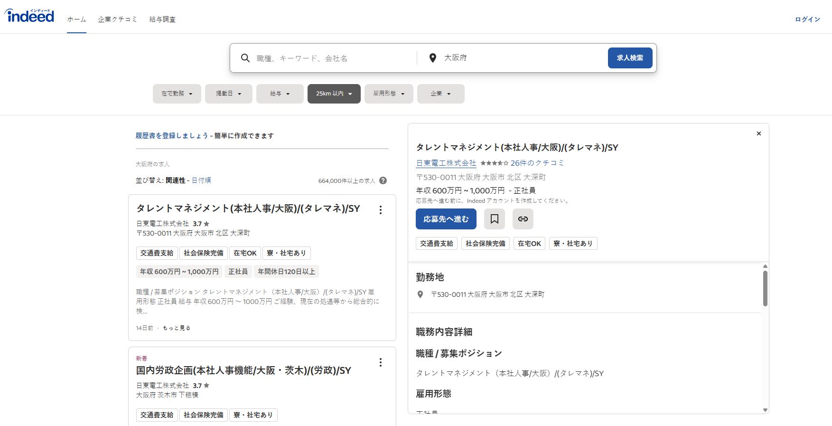Expand the 在宅勤務 filter dropdown

(177, 94)
